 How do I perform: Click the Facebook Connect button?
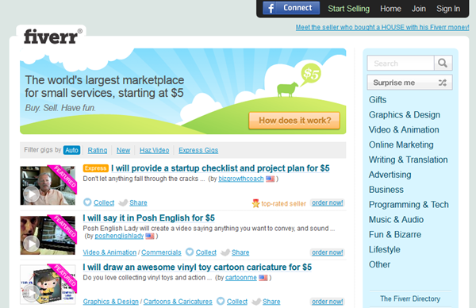point(291,8)
